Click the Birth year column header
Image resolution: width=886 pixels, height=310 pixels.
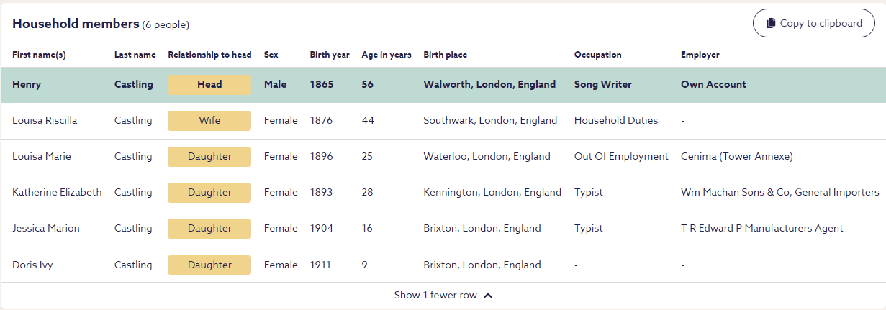coord(330,55)
